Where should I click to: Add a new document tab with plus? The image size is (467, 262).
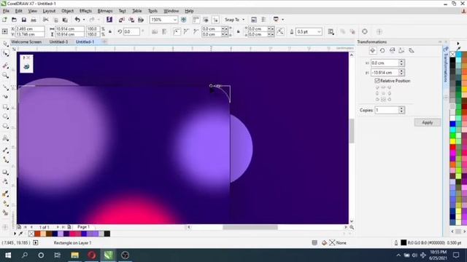tap(104, 42)
